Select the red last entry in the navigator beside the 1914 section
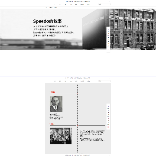The width and height of the screenshot is (156, 156). tap(108, 127)
